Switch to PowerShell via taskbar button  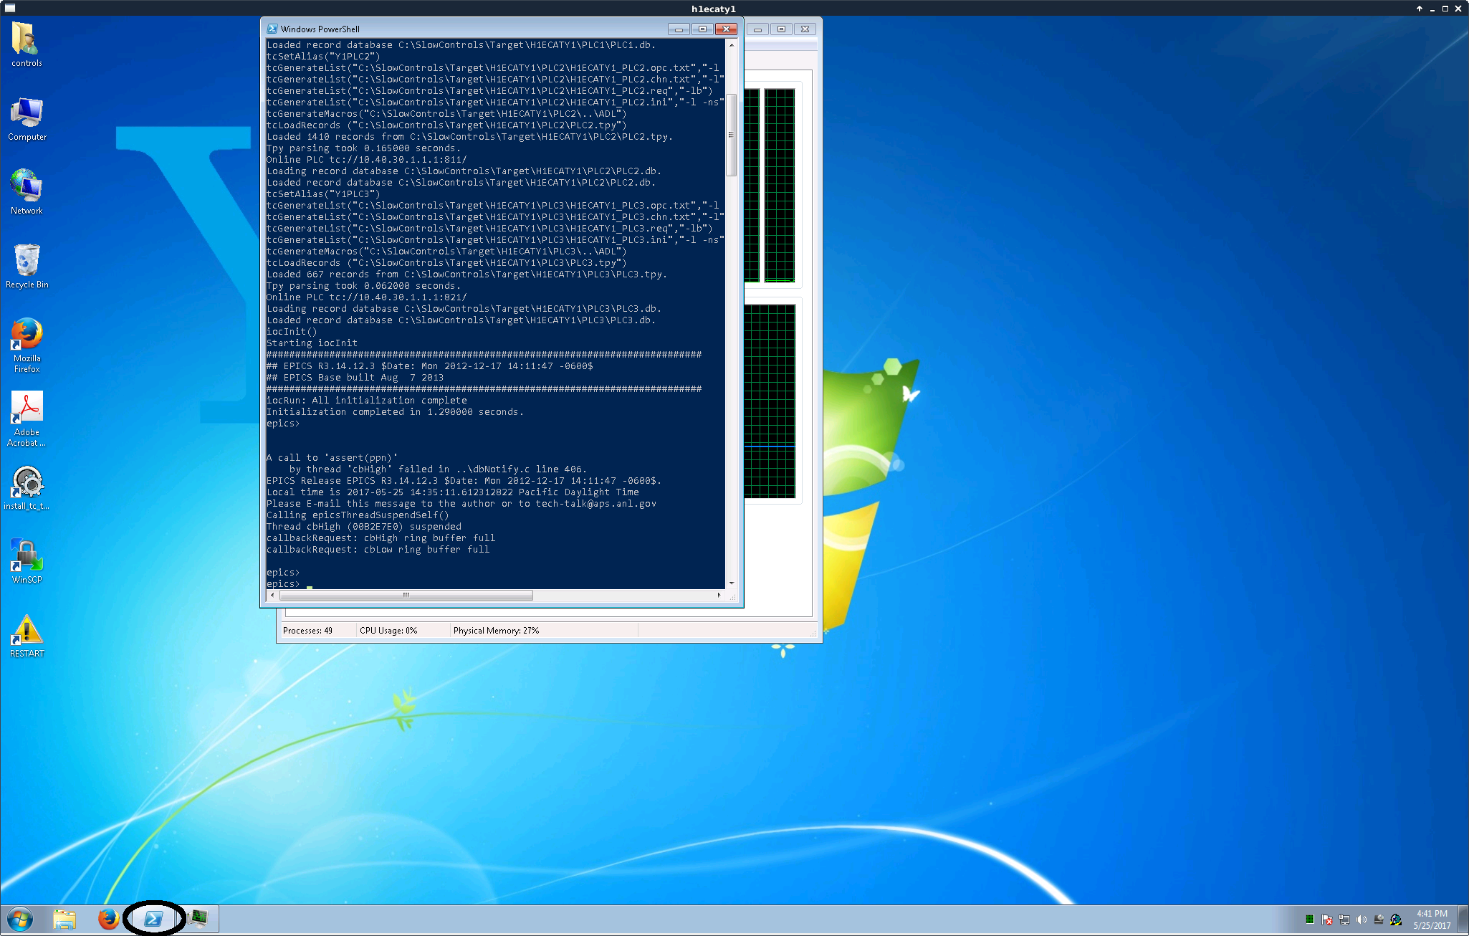click(x=153, y=919)
